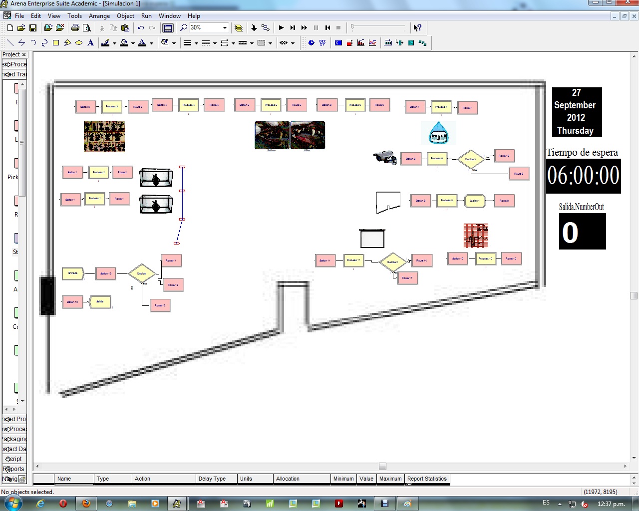Expand the Line Style dropdown arrow

[x=215, y=43]
